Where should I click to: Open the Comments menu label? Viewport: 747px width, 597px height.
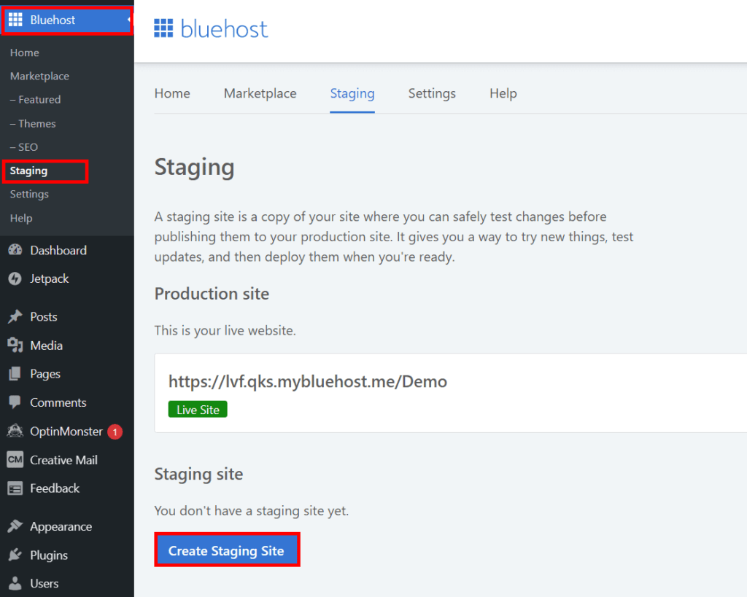coord(58,403)
